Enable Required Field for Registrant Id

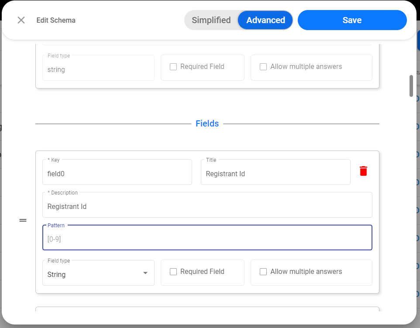coord(173,272)
